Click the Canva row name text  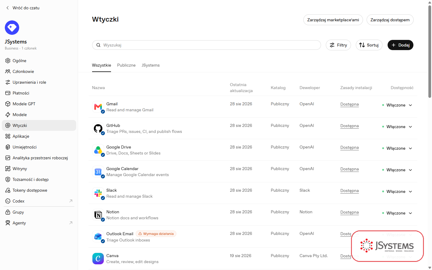112,256
